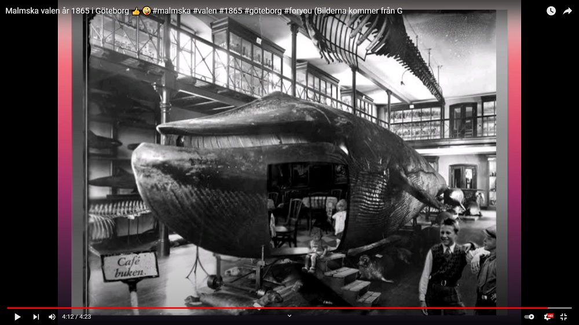Click the 'Café buken' sign in the video
Viewport: 579px width, 325px height.
click(x=130, y=266)
